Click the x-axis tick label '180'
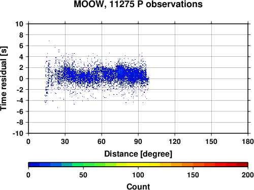The image size is (254, 190). 248,141
